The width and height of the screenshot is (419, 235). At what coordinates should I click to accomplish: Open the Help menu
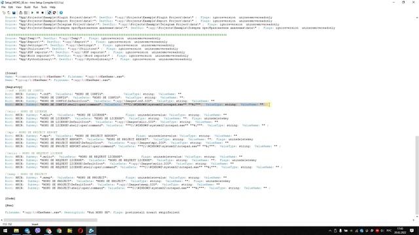[52, 7]
